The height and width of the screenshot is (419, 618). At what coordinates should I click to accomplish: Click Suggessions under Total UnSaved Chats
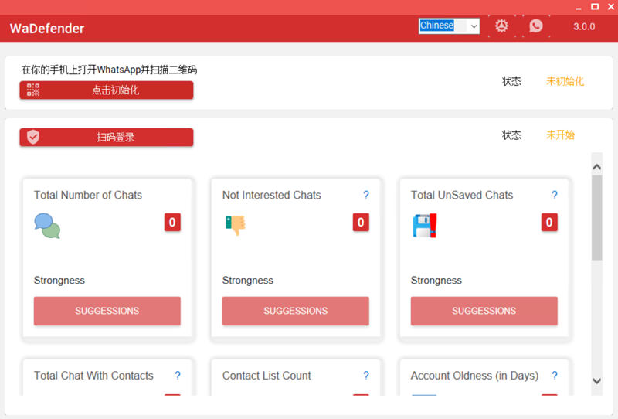484,311
